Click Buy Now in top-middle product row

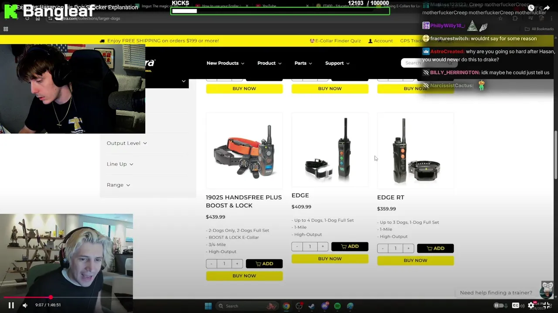[x=330, y=89]
